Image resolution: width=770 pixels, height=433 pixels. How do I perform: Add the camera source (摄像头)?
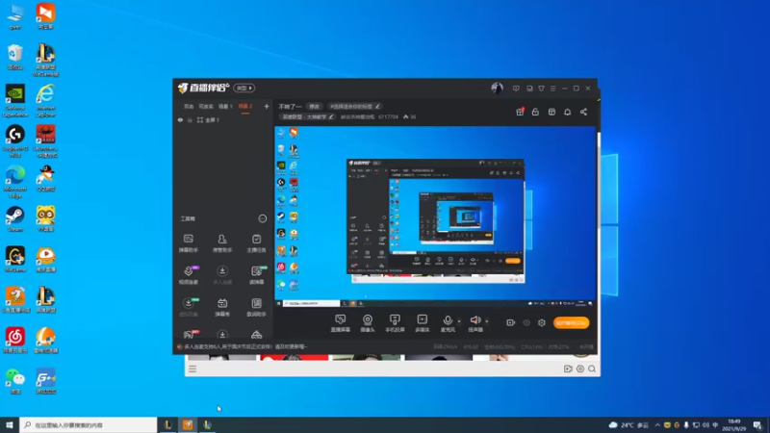click(x=368, y=323)
